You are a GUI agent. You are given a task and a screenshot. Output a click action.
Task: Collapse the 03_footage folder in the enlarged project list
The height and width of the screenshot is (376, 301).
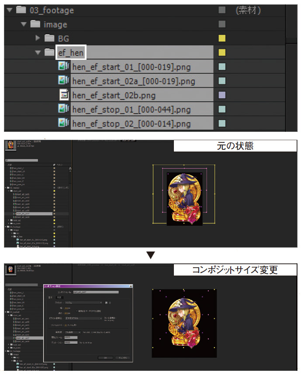[9, 10]
